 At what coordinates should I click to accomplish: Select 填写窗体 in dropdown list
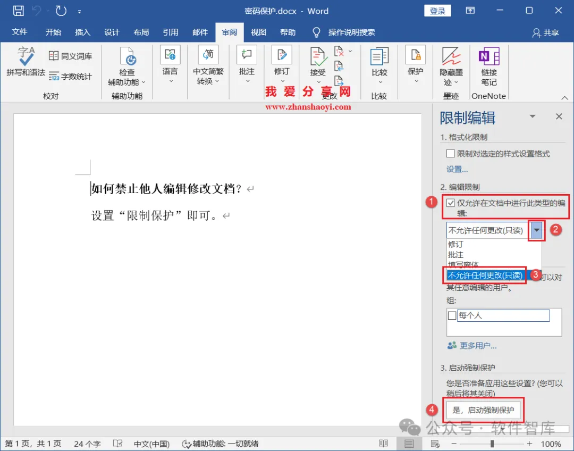(x=494, y=264)
